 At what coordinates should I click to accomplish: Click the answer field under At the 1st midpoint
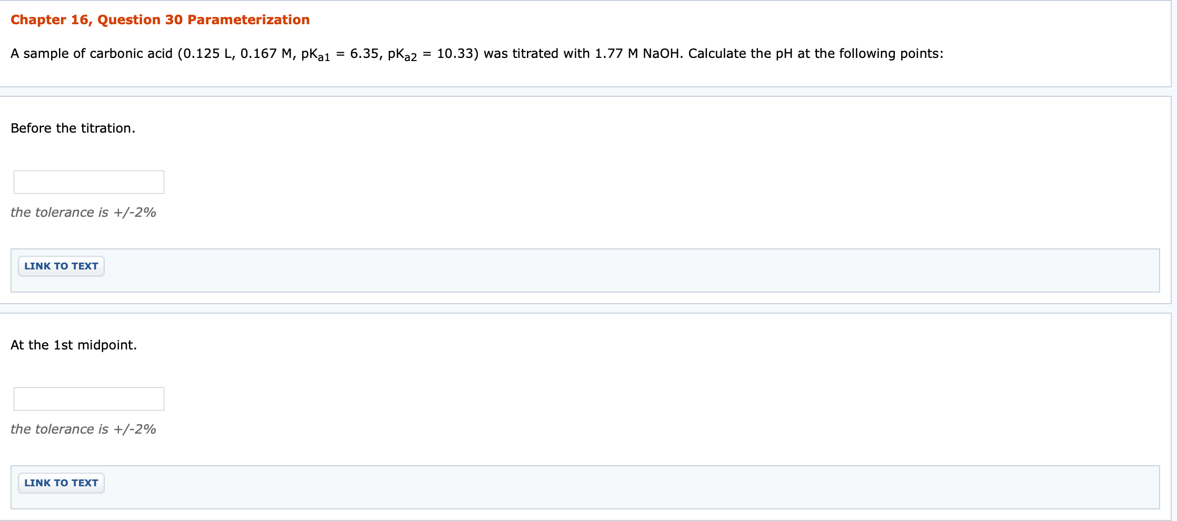pyautogui.click(x=88, y=398)
